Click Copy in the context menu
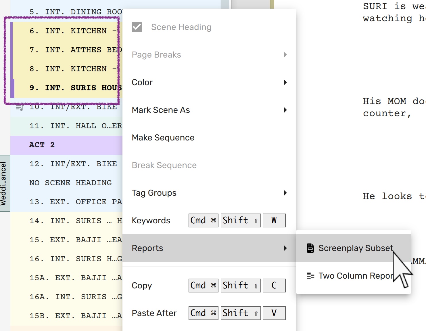Image resolution: width=426 pixels, height=331 pixels. point(142,286)
